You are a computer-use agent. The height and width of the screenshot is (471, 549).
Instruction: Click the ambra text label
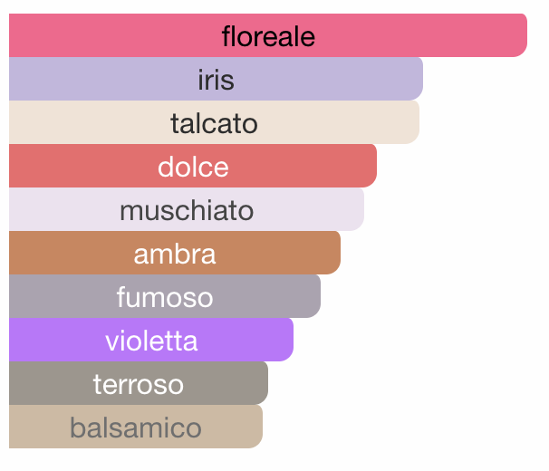[175, 254]
